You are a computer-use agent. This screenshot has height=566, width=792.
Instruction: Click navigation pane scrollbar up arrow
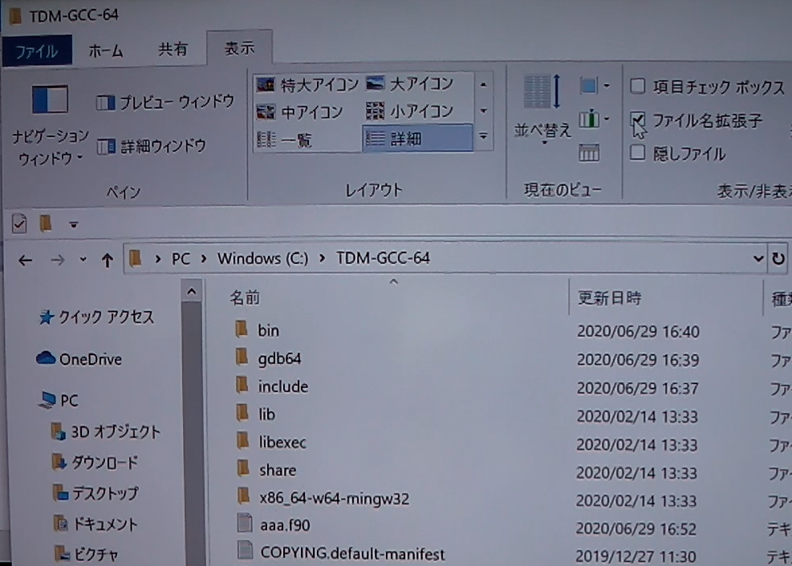[192, 291]
